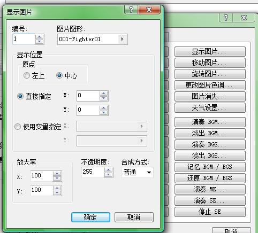The image size is (258, 233).
Task: Click the 演奏 SE... command button
Action: (x=210, y=200)
